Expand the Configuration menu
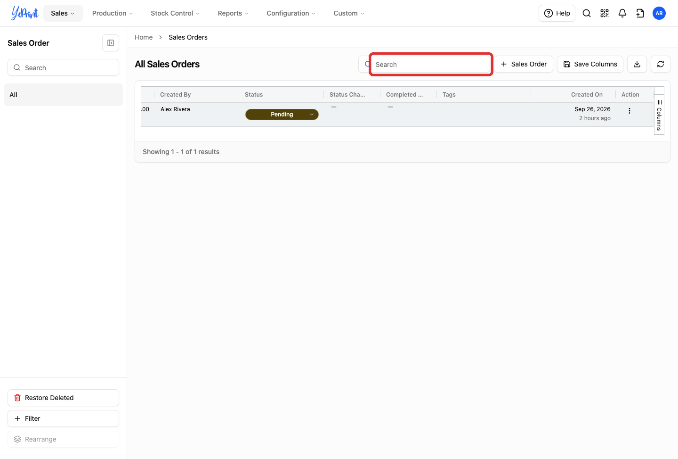Image resolution: width=678 pixels, height=459 pixels. tap(291, 13)
